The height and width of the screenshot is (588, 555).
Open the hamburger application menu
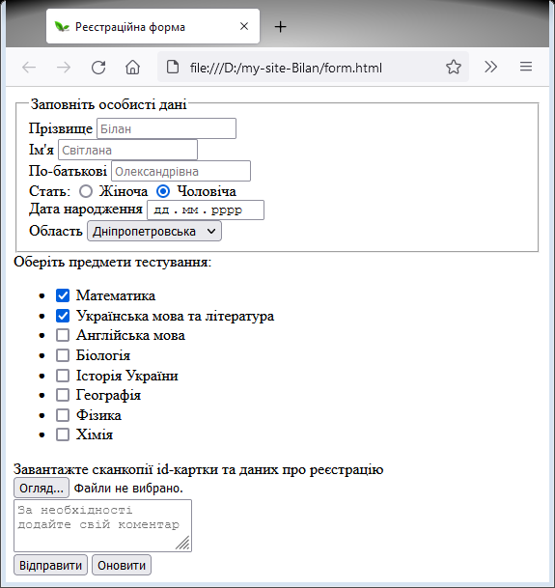pos(526,67)
